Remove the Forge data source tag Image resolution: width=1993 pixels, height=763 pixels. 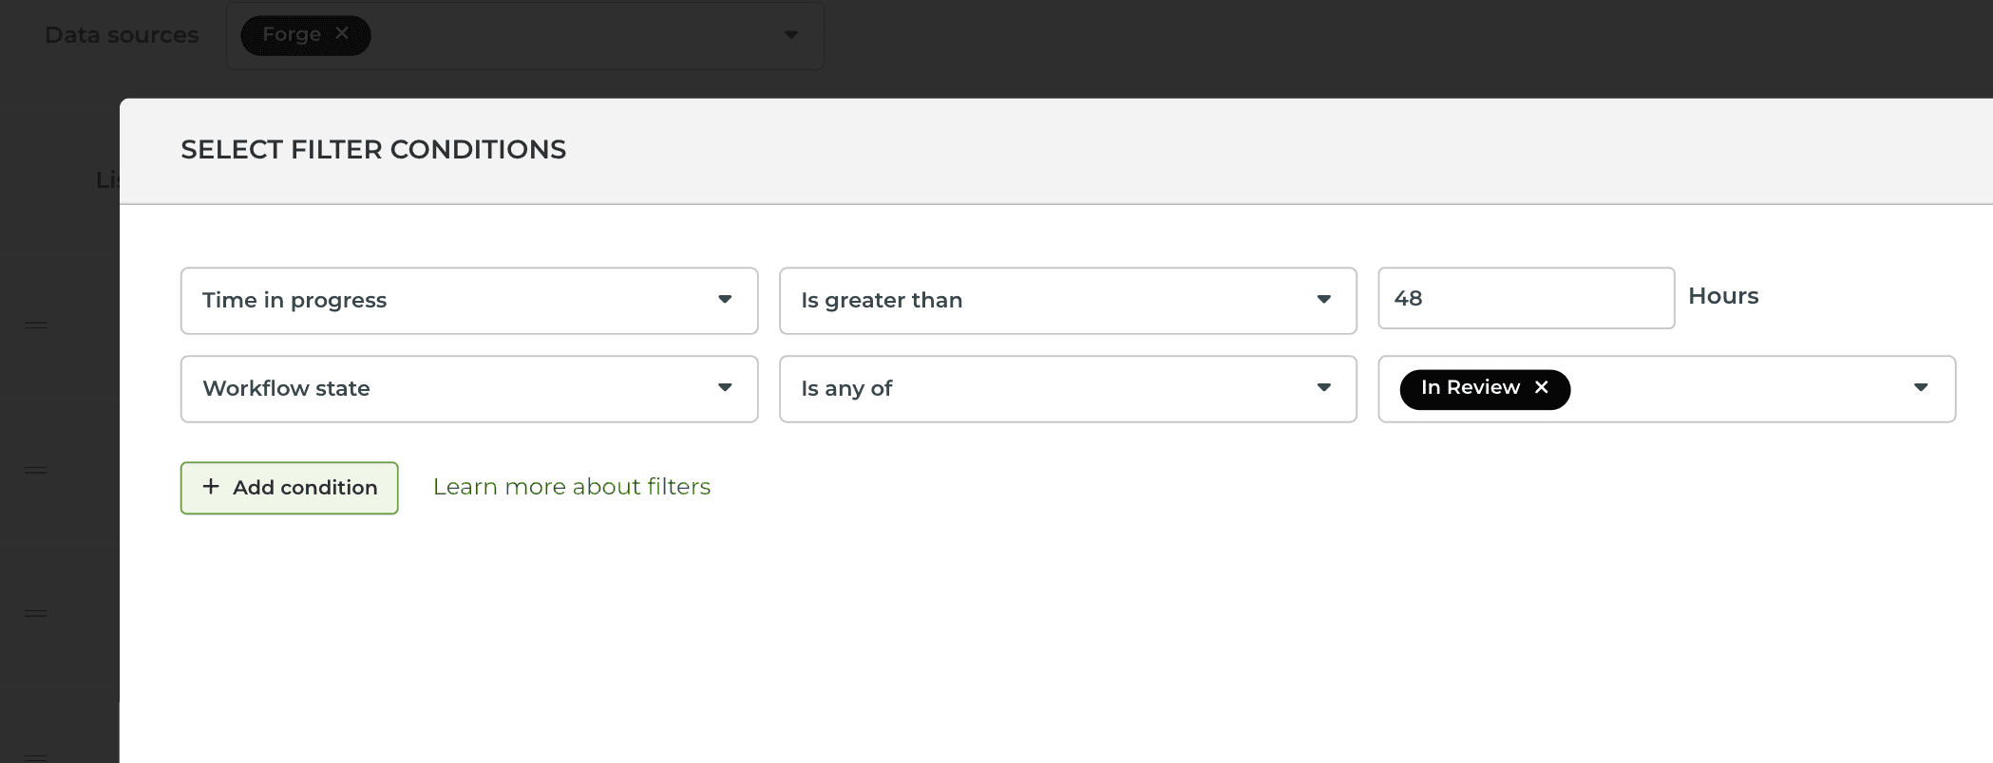coord(342,34)
